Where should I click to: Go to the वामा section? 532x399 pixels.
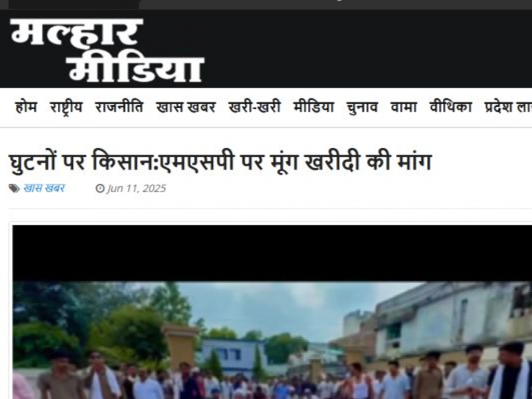tap(404, 107)
